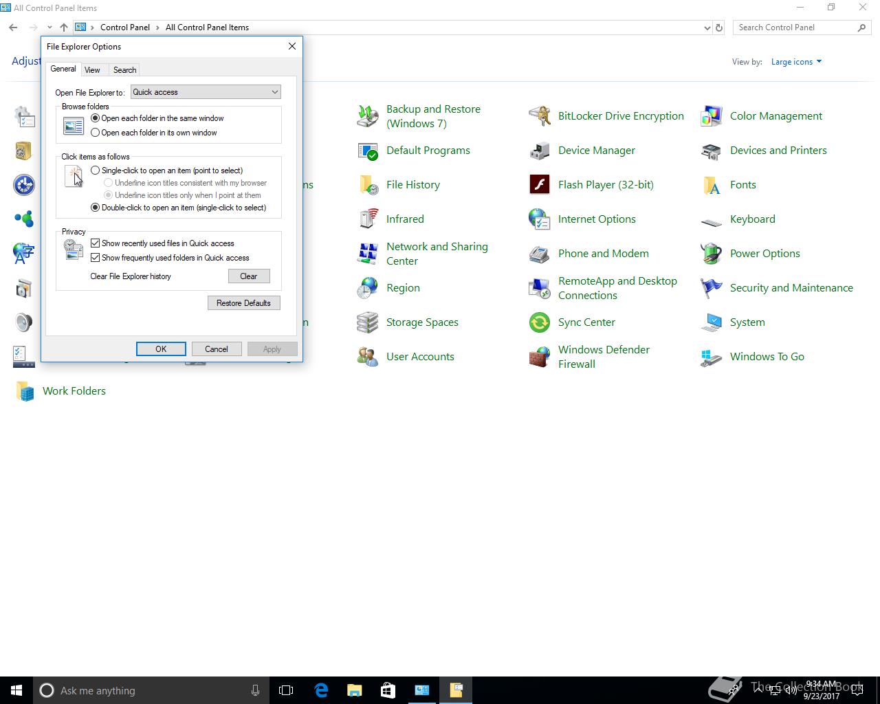Launch Device Manager icon
This screenshot has height=704, width=880.
point(540,151)
